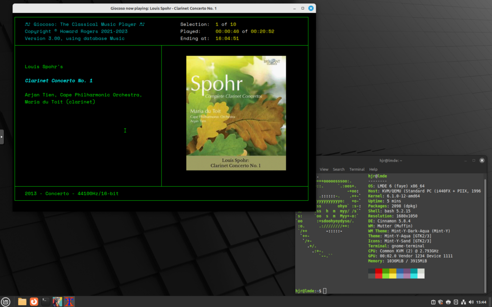
Task: Click the italic 'Clarinet Concerto No. 1' title
Action: [59, 81]
